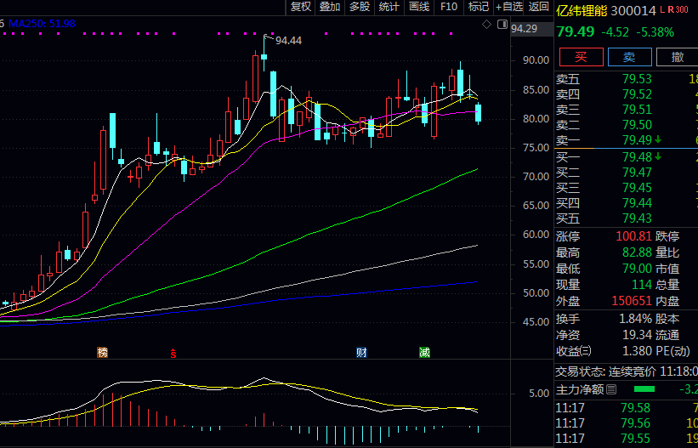This screenshot has height=448, width=698.
Task: Click the 榜 marker on timeline
Action: coord(102,353)
